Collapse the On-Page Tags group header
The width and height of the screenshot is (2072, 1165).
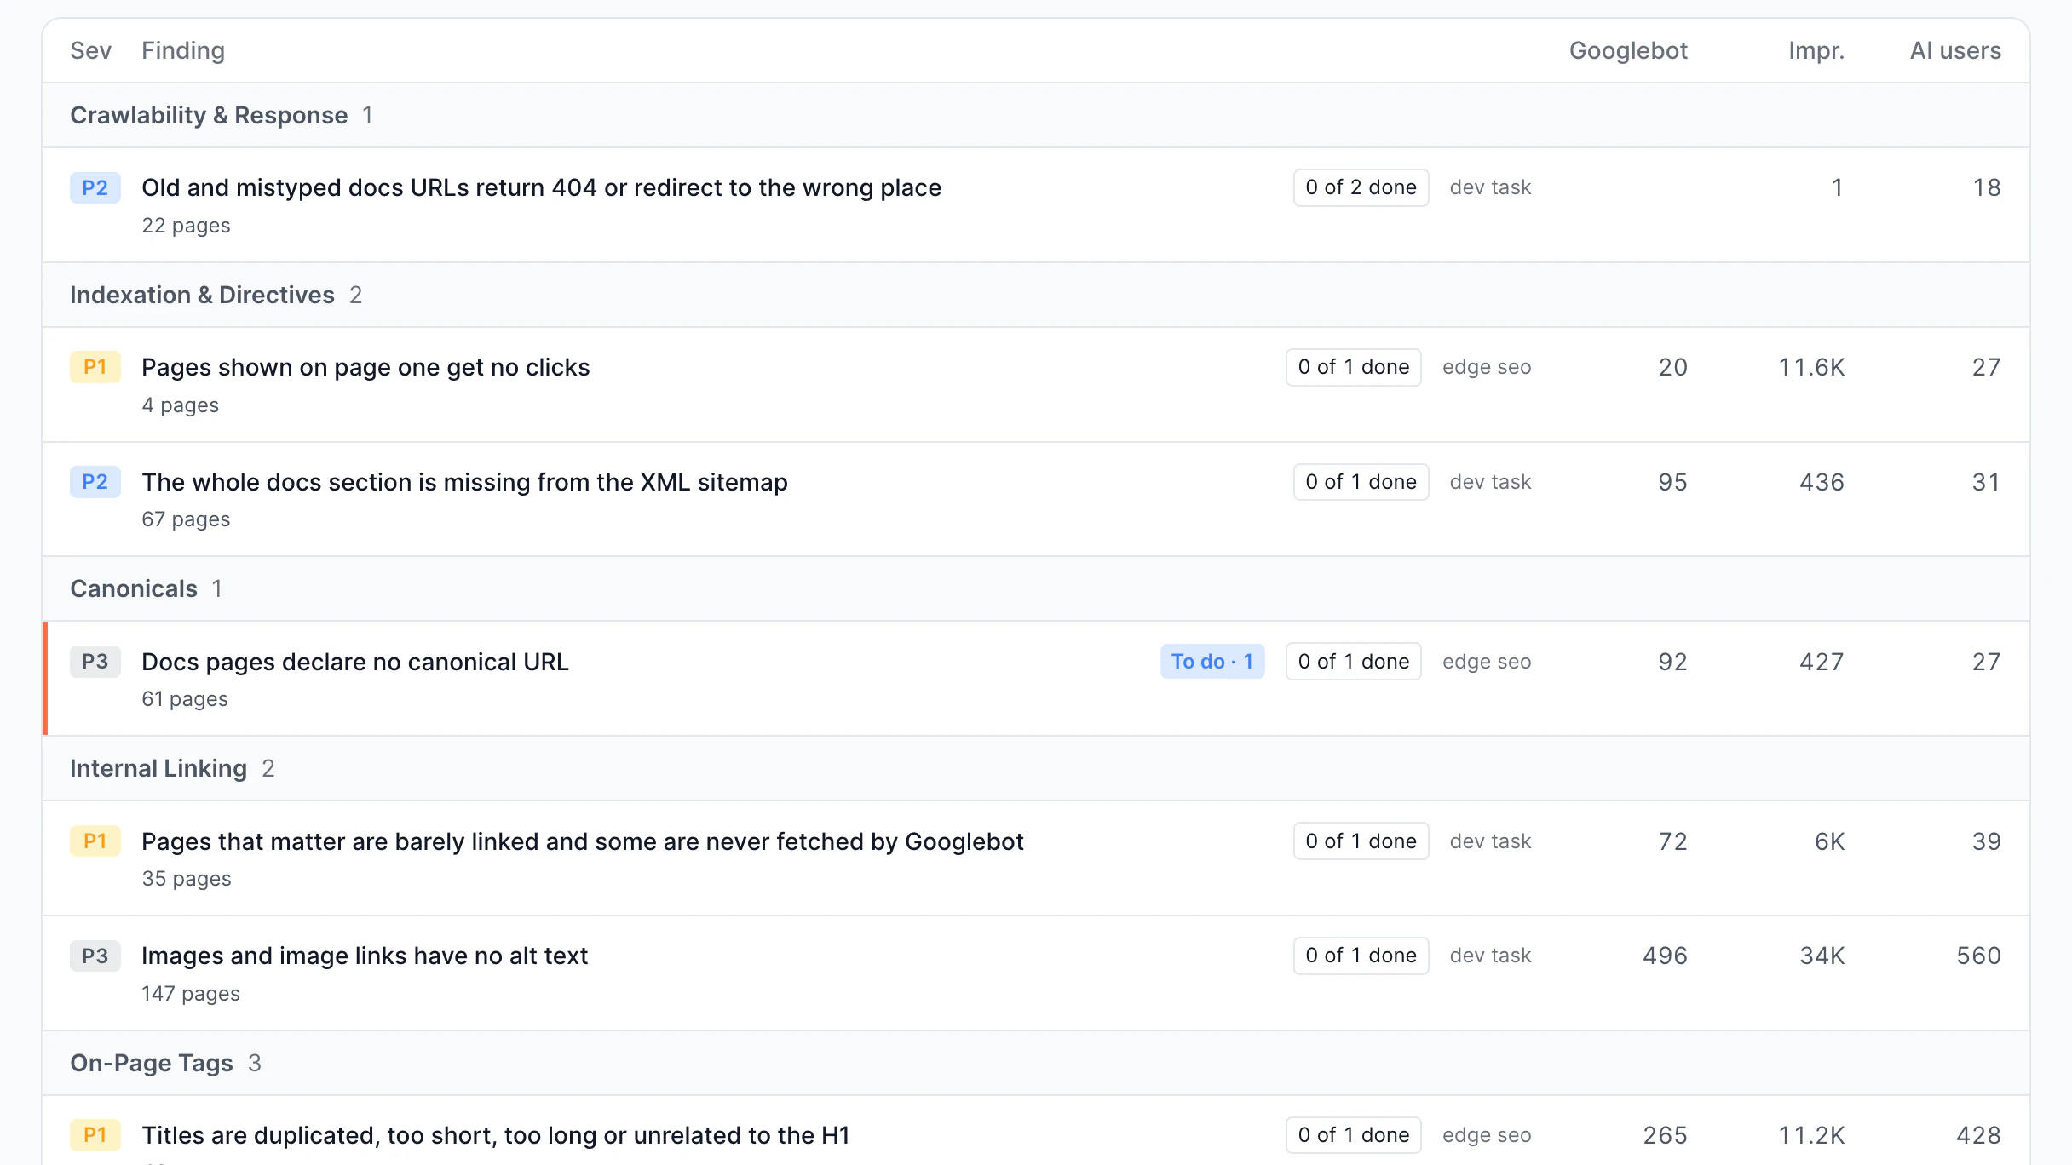[1036, 1063]
